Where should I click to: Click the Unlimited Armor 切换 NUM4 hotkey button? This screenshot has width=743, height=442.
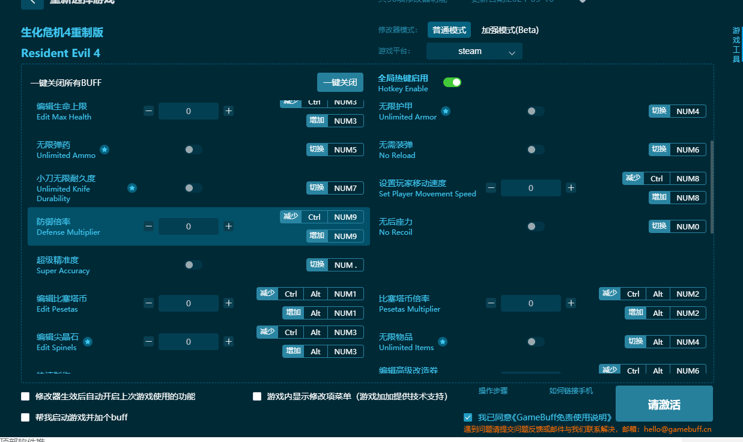(x=678, y=111)
